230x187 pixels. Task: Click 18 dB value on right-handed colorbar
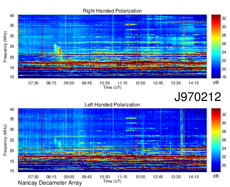(x=224, y=77)
